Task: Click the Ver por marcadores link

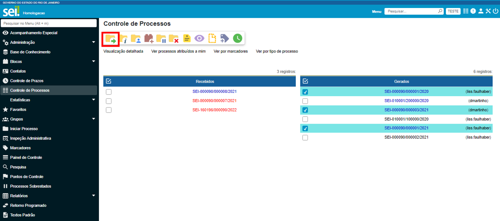Action: [230, 51]
